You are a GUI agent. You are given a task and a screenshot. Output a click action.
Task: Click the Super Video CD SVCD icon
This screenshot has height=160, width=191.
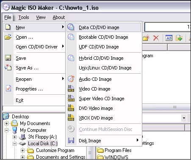71,98
